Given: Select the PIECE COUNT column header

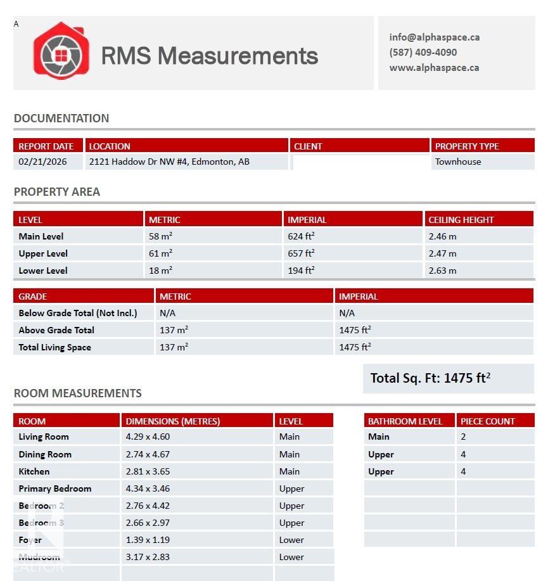Looking at the screenshot, I should coord(487,421).
